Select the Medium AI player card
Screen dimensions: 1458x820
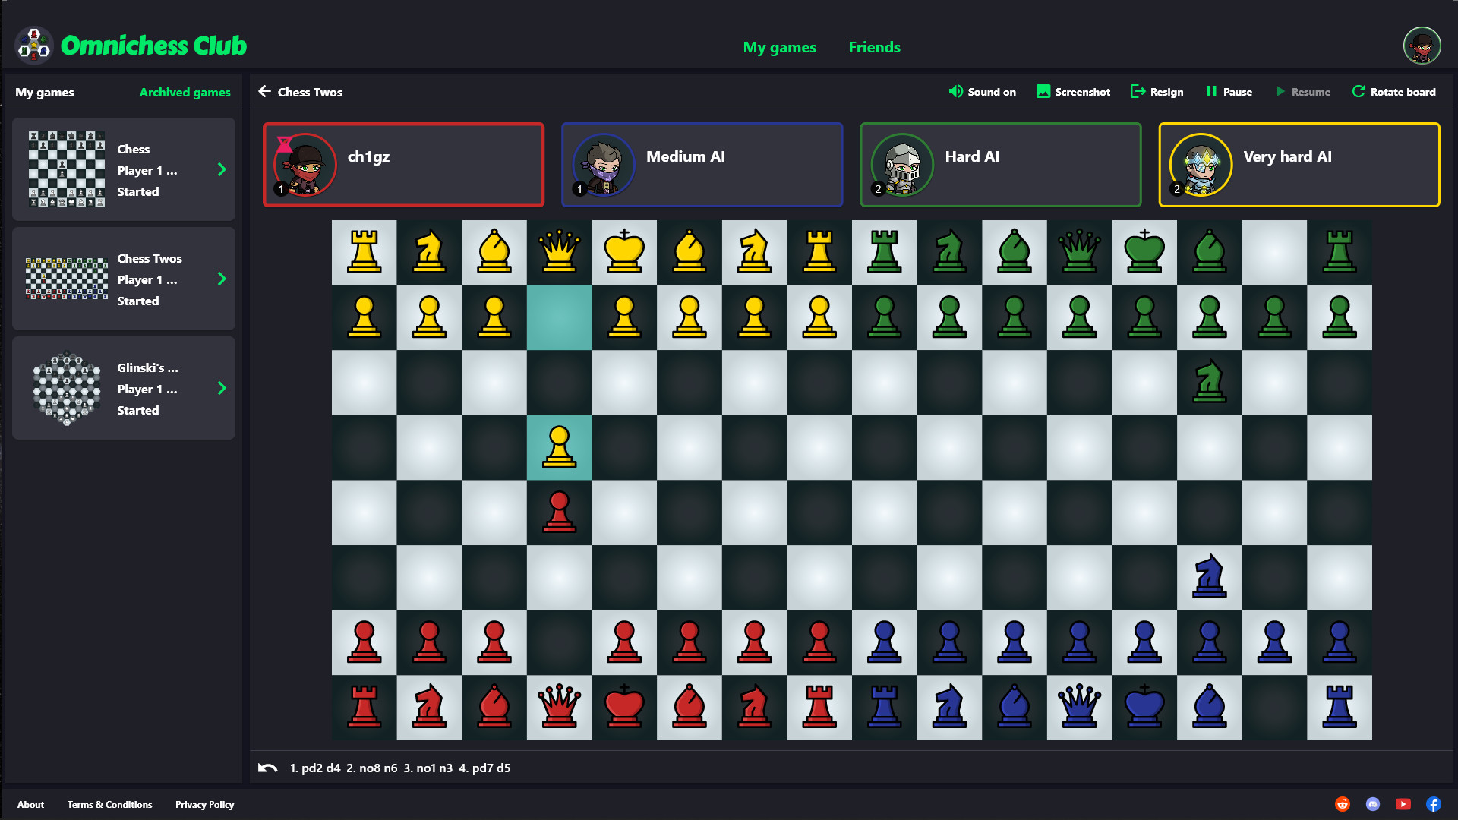701,162
